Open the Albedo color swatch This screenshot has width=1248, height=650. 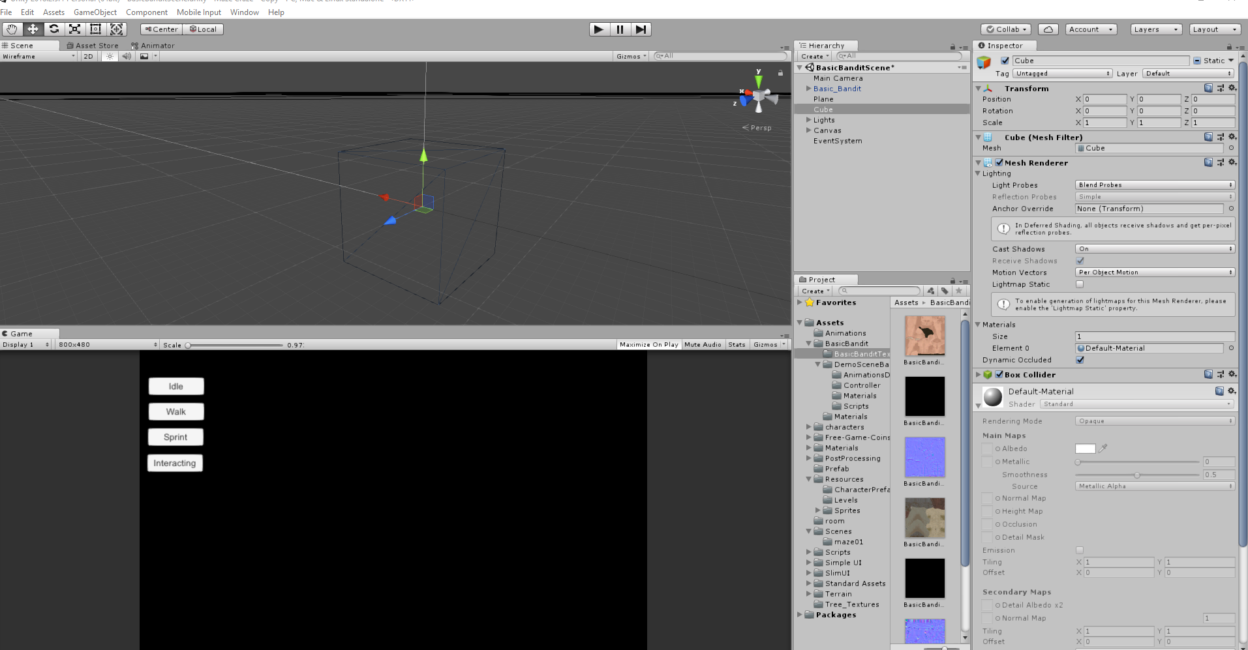tap(1086, 448)
